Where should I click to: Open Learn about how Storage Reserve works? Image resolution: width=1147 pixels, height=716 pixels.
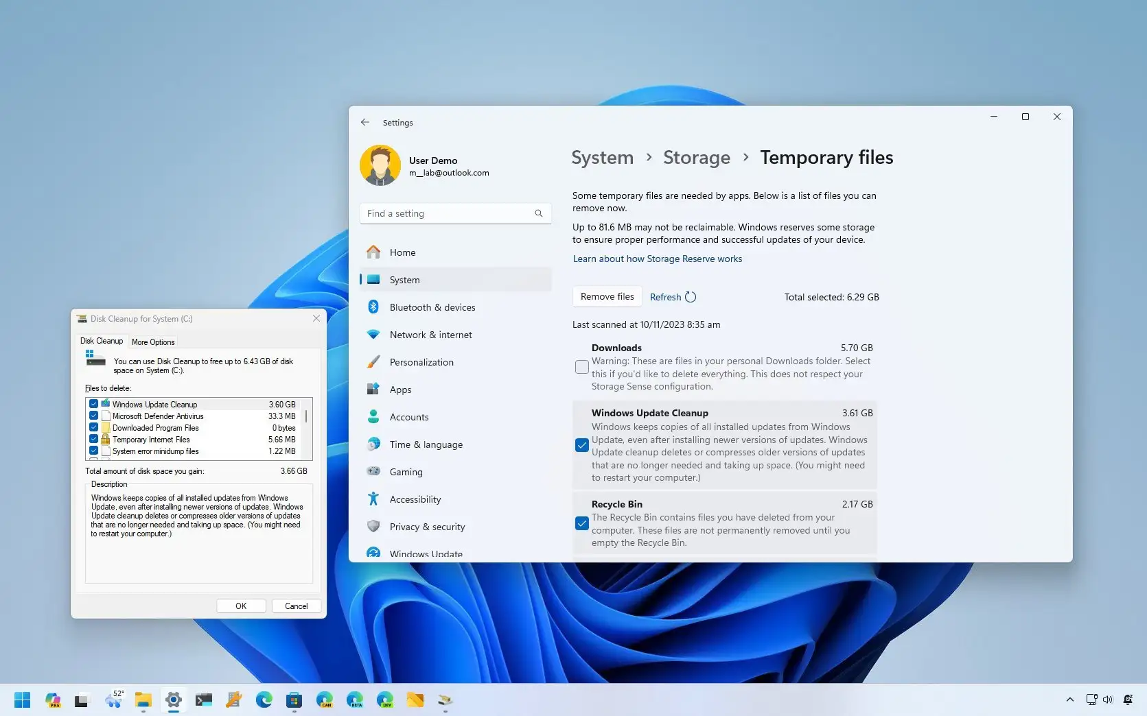point(658,259)
